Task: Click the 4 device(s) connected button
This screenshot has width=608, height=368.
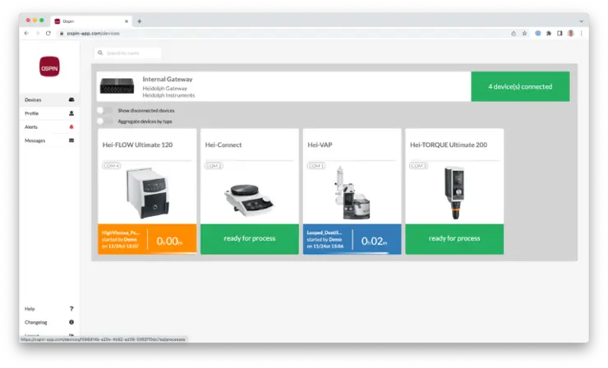Action: tap(520, 87)
